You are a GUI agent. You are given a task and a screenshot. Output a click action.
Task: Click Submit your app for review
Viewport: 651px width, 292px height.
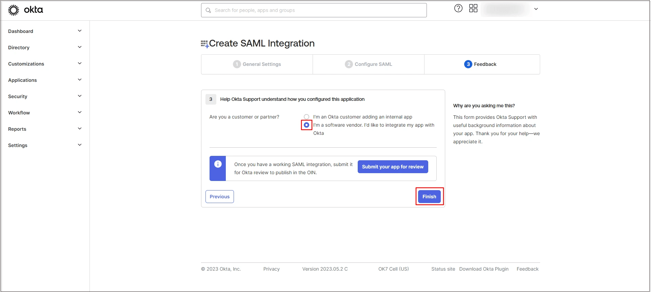coord(393,167)
